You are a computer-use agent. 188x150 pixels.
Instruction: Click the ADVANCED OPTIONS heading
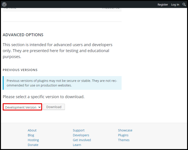coord(23,35)
